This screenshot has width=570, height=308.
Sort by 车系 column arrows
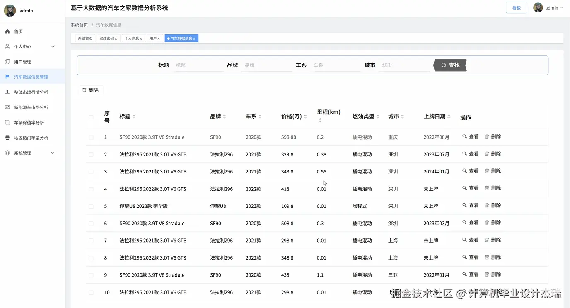260,117
